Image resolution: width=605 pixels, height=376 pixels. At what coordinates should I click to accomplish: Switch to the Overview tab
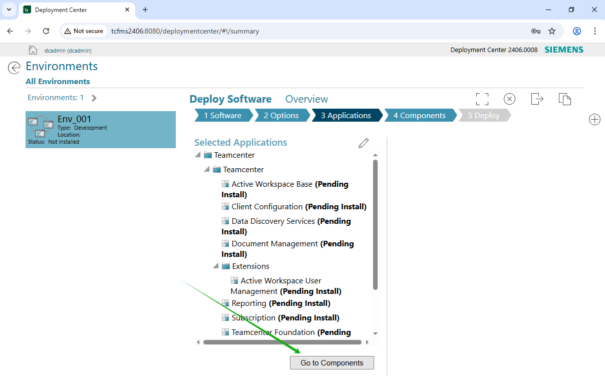[x=307, y=99]
